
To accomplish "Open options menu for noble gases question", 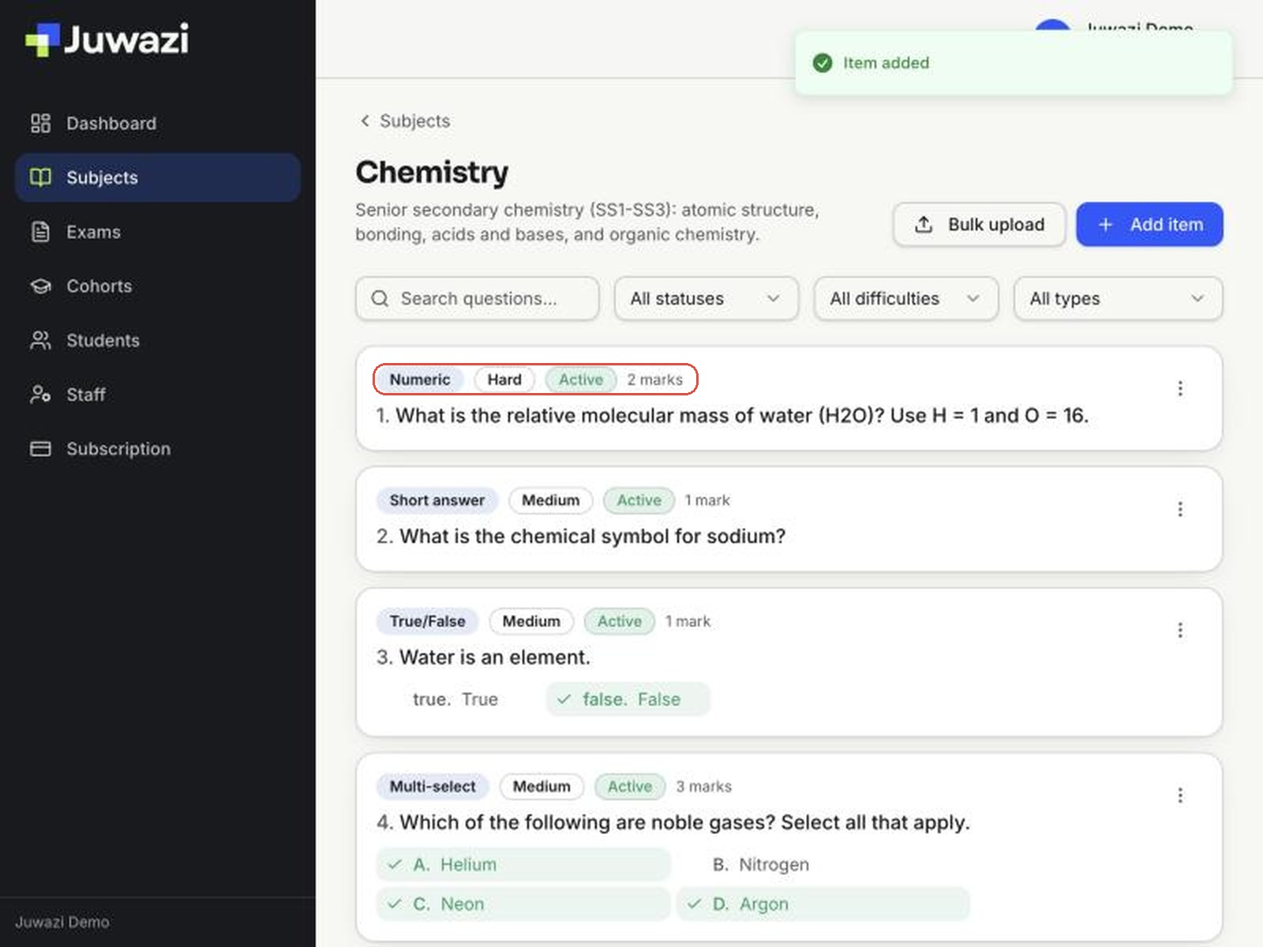I will coord(1180,795).
